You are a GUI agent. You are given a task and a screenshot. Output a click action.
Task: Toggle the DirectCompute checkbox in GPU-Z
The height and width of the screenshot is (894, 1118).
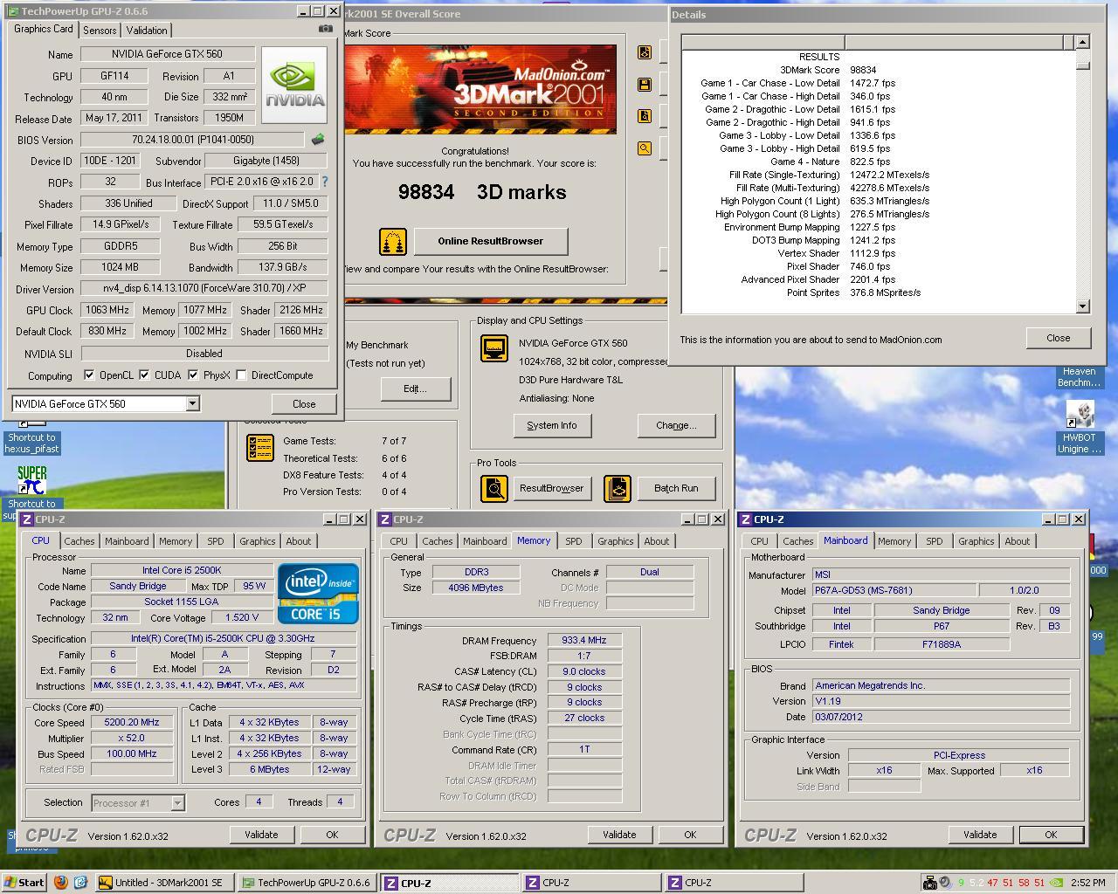[x=241, y=375]
